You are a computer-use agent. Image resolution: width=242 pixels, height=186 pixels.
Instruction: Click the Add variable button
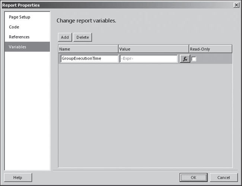65,37
